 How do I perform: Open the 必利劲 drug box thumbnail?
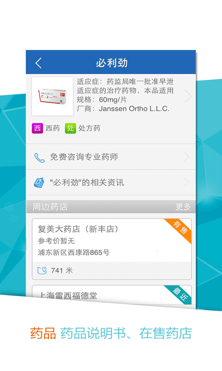pos(52,96)
